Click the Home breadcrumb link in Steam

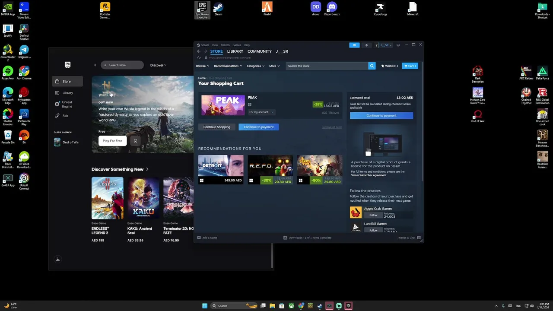[202, 78]
